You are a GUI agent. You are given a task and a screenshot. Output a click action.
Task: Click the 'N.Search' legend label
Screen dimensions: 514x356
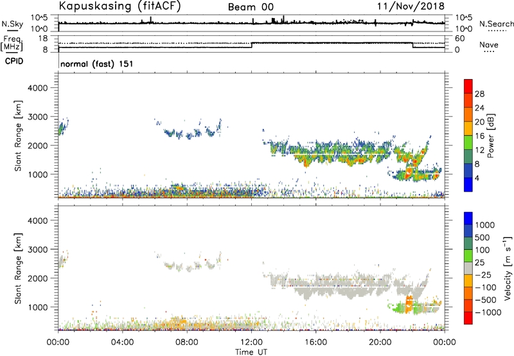click(497, 24)
